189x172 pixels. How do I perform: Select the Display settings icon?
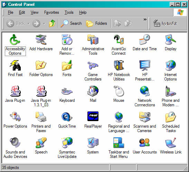[171, 40]
